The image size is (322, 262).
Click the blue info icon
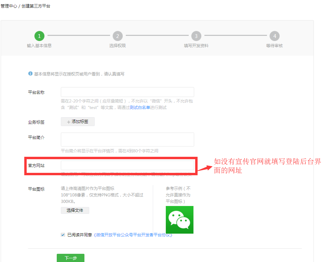pos(30,73)
